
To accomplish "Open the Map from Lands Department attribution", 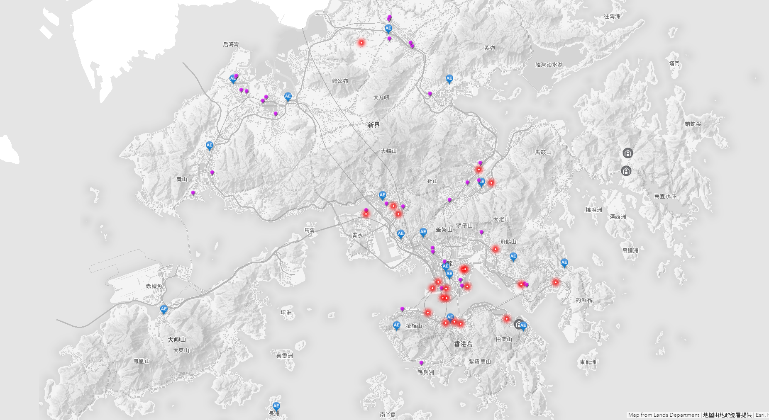I will coord(663,415).
